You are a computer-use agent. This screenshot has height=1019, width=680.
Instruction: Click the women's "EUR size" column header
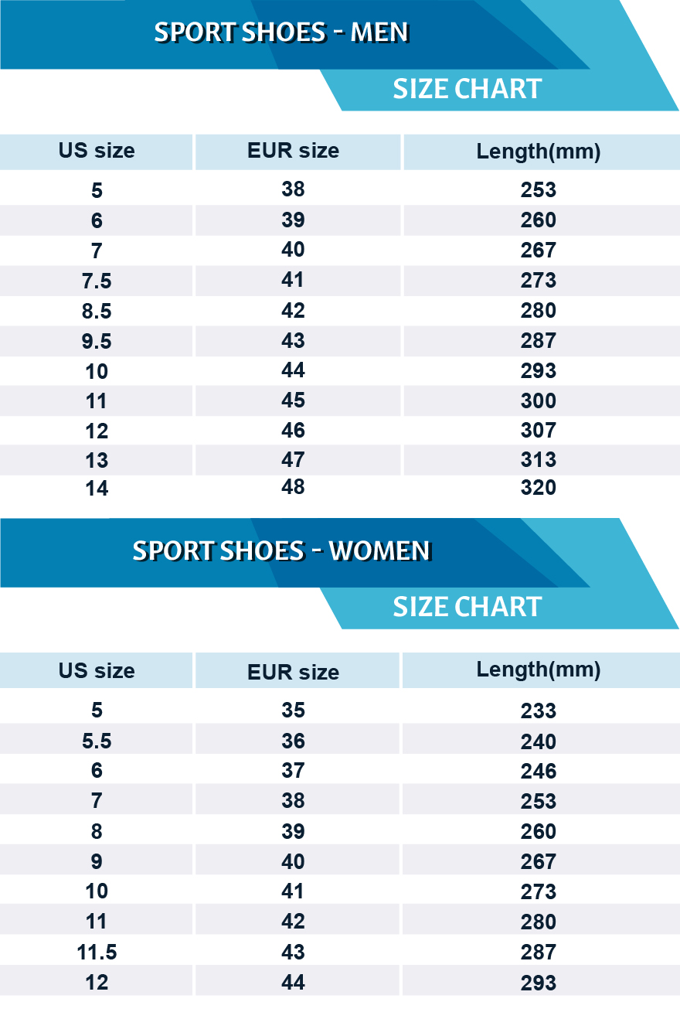293,672
